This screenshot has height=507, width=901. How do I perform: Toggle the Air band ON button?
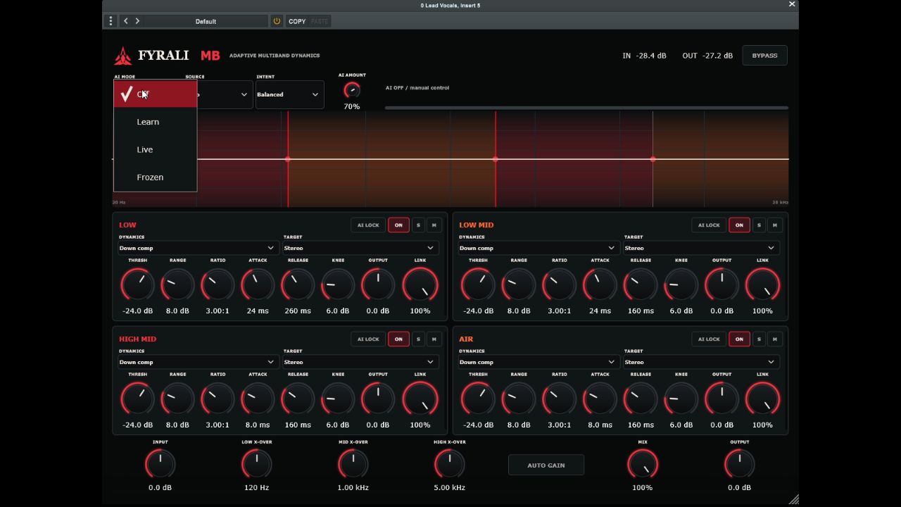point(739,339)
